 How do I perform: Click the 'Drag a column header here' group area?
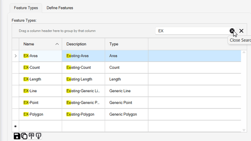point(57,31)
